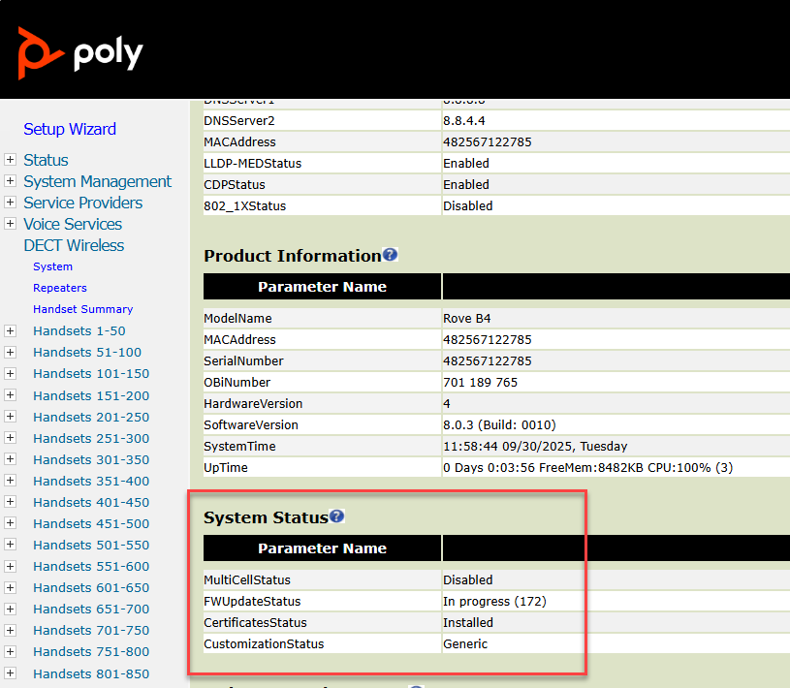Select System under DECT Wireless

pos(52,266)
